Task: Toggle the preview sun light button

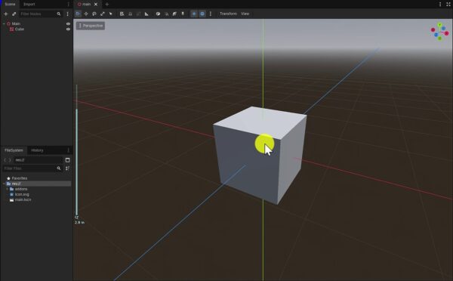Action: pyautogui.click(x=194, y=14)
